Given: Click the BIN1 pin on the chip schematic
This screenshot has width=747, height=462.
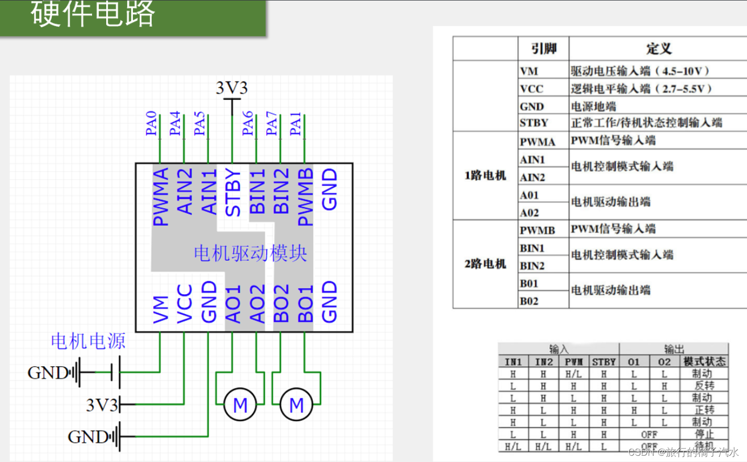Looking at the screenshot, I should click(257, 191).
